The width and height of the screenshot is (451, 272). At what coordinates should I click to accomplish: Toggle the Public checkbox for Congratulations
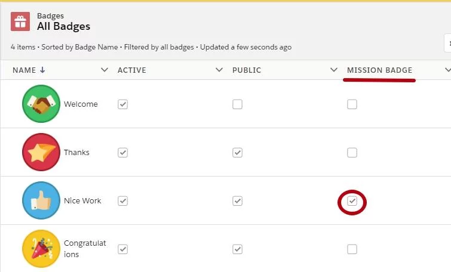click(237, 249)
